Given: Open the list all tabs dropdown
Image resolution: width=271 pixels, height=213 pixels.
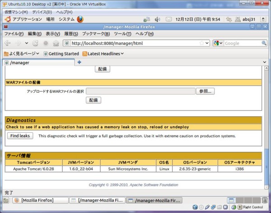Looking at the screenshot, I should [x=264, y=62].
